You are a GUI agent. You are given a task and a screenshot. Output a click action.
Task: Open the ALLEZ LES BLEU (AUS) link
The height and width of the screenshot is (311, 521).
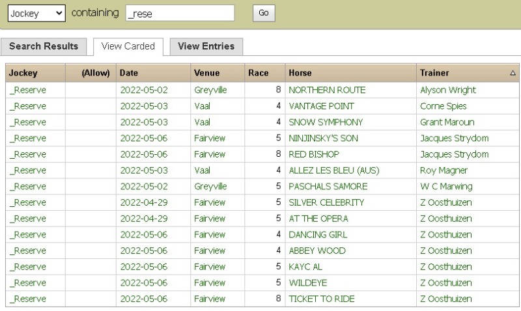click(x=333, y=170)
